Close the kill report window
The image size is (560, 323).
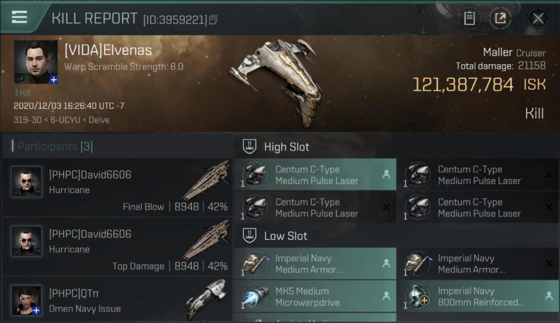click(x=538, y=18)
